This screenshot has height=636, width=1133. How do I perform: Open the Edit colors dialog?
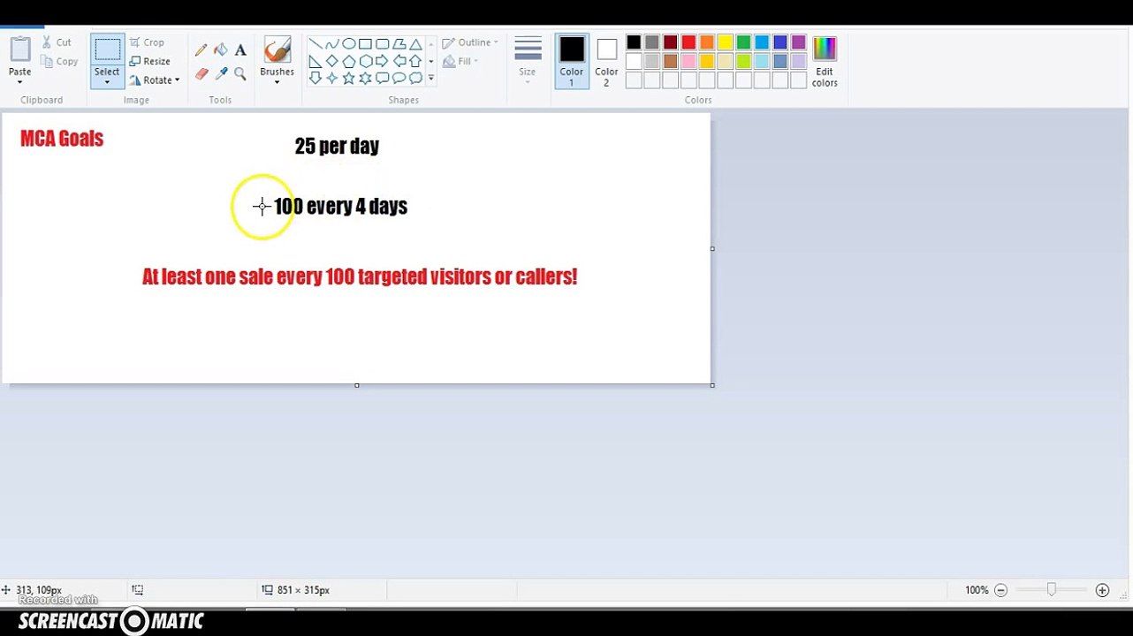click(x=825, y=62)
